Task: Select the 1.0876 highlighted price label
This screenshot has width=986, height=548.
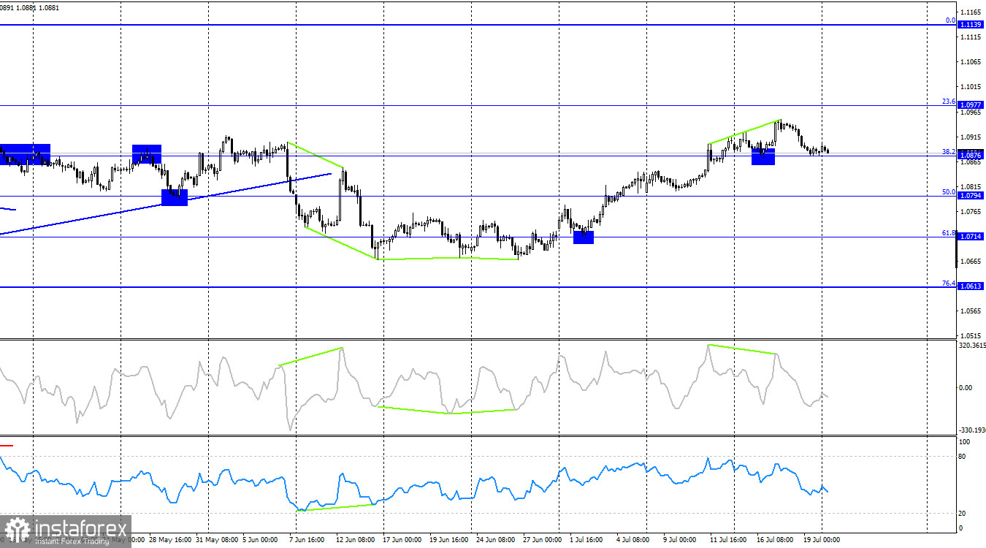Action: point(971,156)
